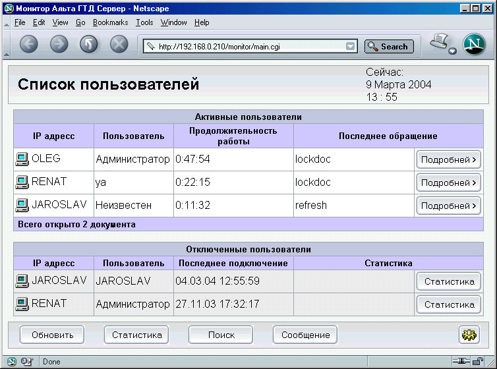Click the settings gears icon button
Screen dimensions: 497x369
(x=469, y=335)
